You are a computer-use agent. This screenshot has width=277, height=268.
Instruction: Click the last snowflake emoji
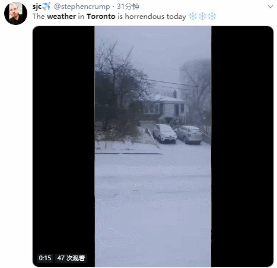tap(212, 16)
